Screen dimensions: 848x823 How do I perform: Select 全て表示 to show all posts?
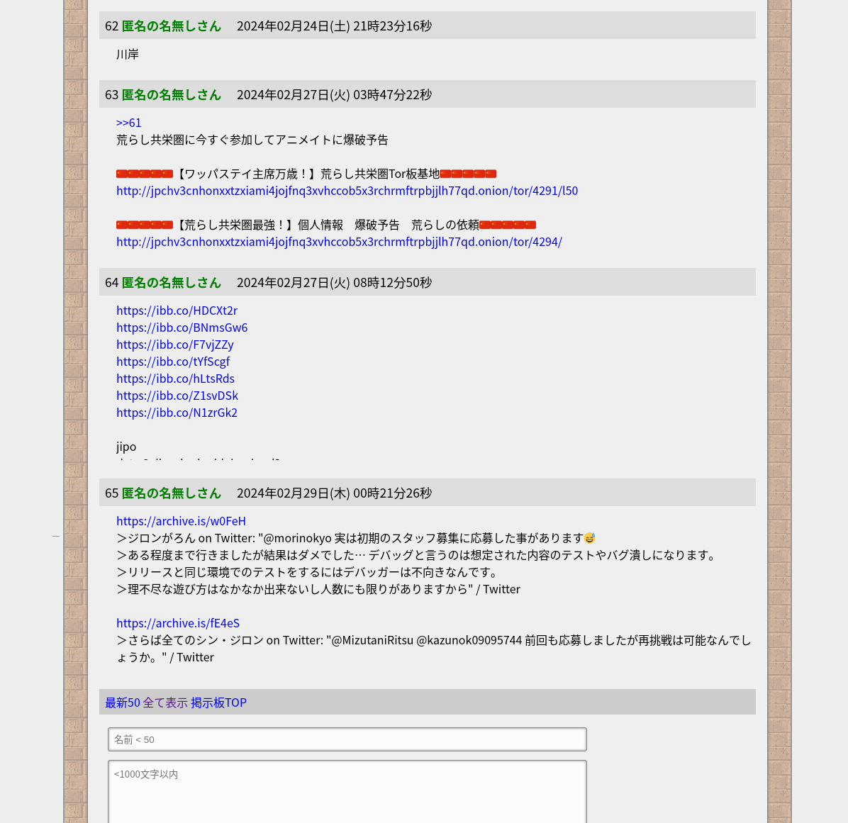point(165,702)
